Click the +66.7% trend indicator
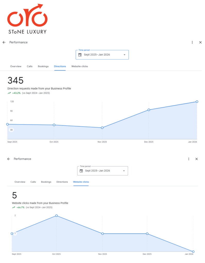 click(21, 208)
